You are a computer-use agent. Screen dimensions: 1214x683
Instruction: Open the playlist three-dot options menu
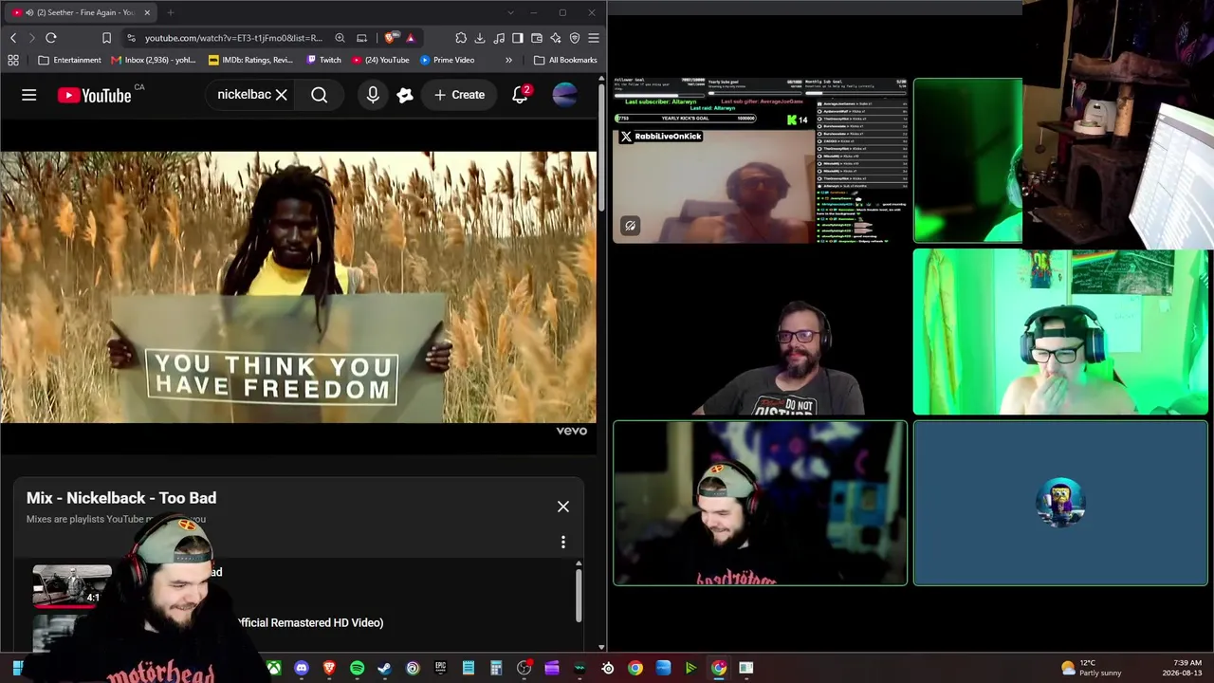click(x=563, y=542)
